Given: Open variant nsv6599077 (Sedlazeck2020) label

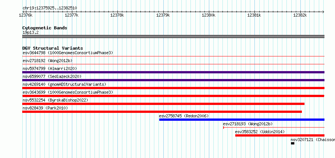Looking at the screenshot, I should (x=52, y=76).
